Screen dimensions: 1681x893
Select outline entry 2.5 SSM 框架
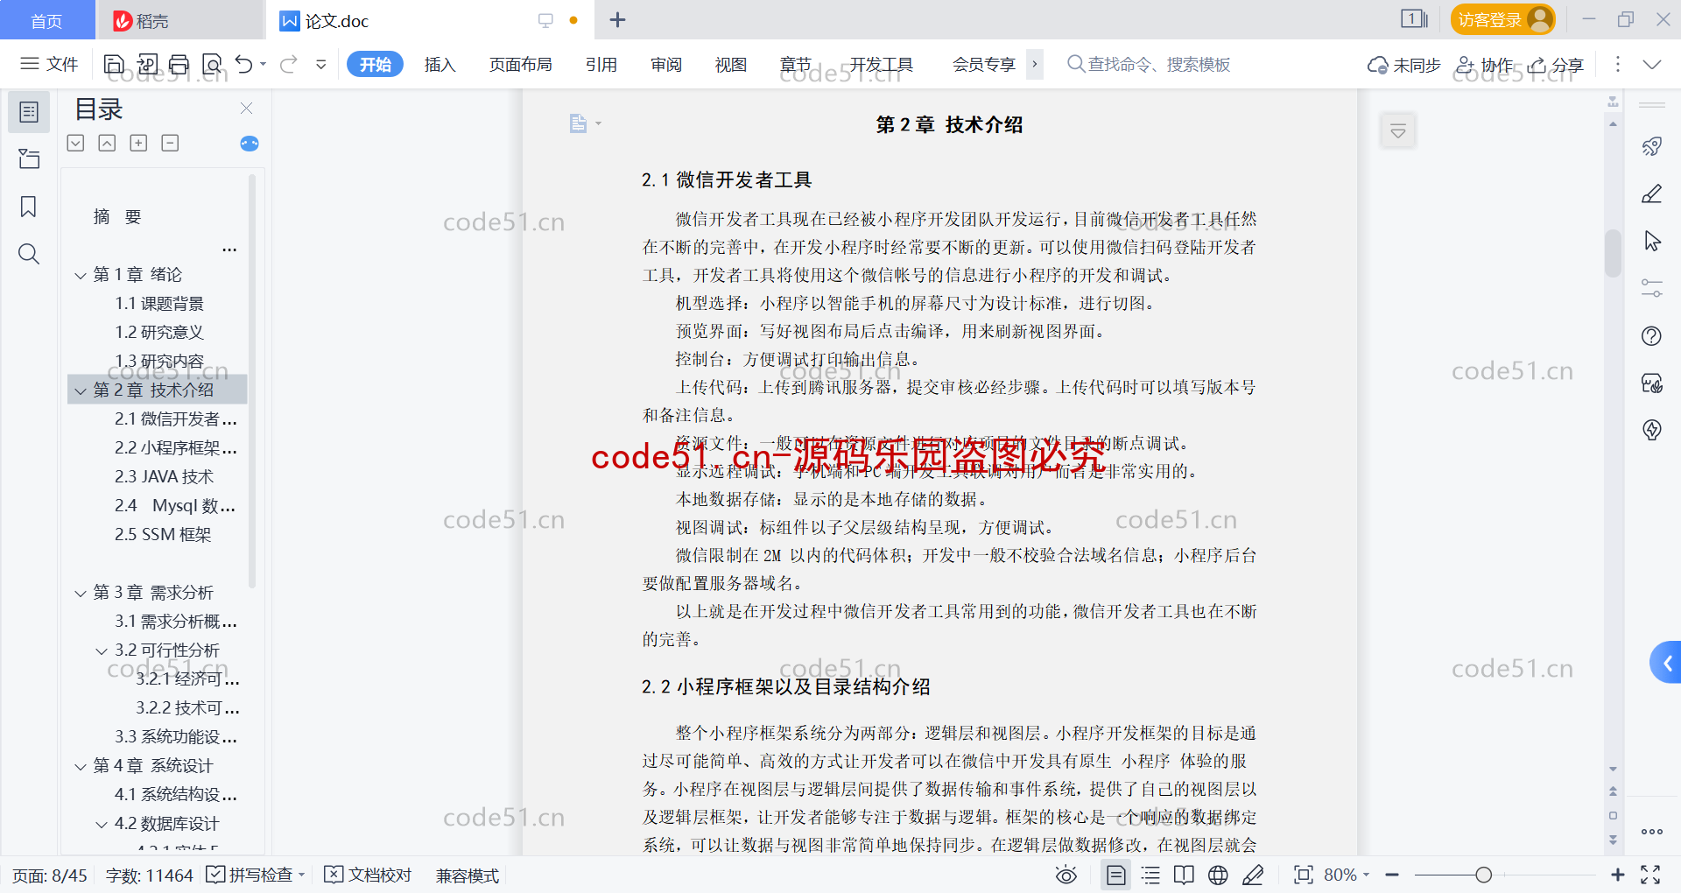[x=163, y=535]
